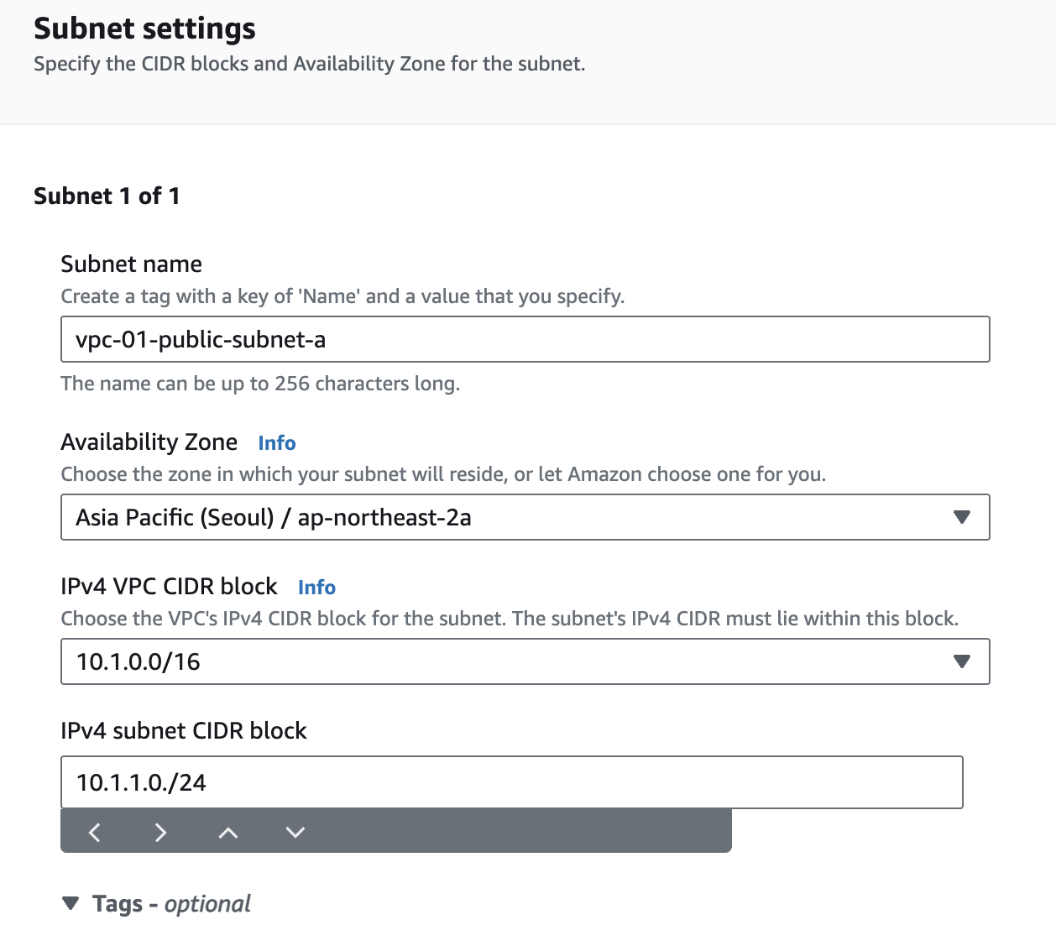Click the 'Subnet settings' heading
The width and height of the screenshot is (1056, 925).
[144, 29]
